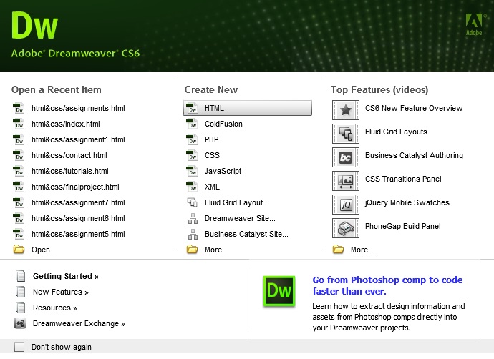Open the Getting Started » link

[x=66, y=276]
